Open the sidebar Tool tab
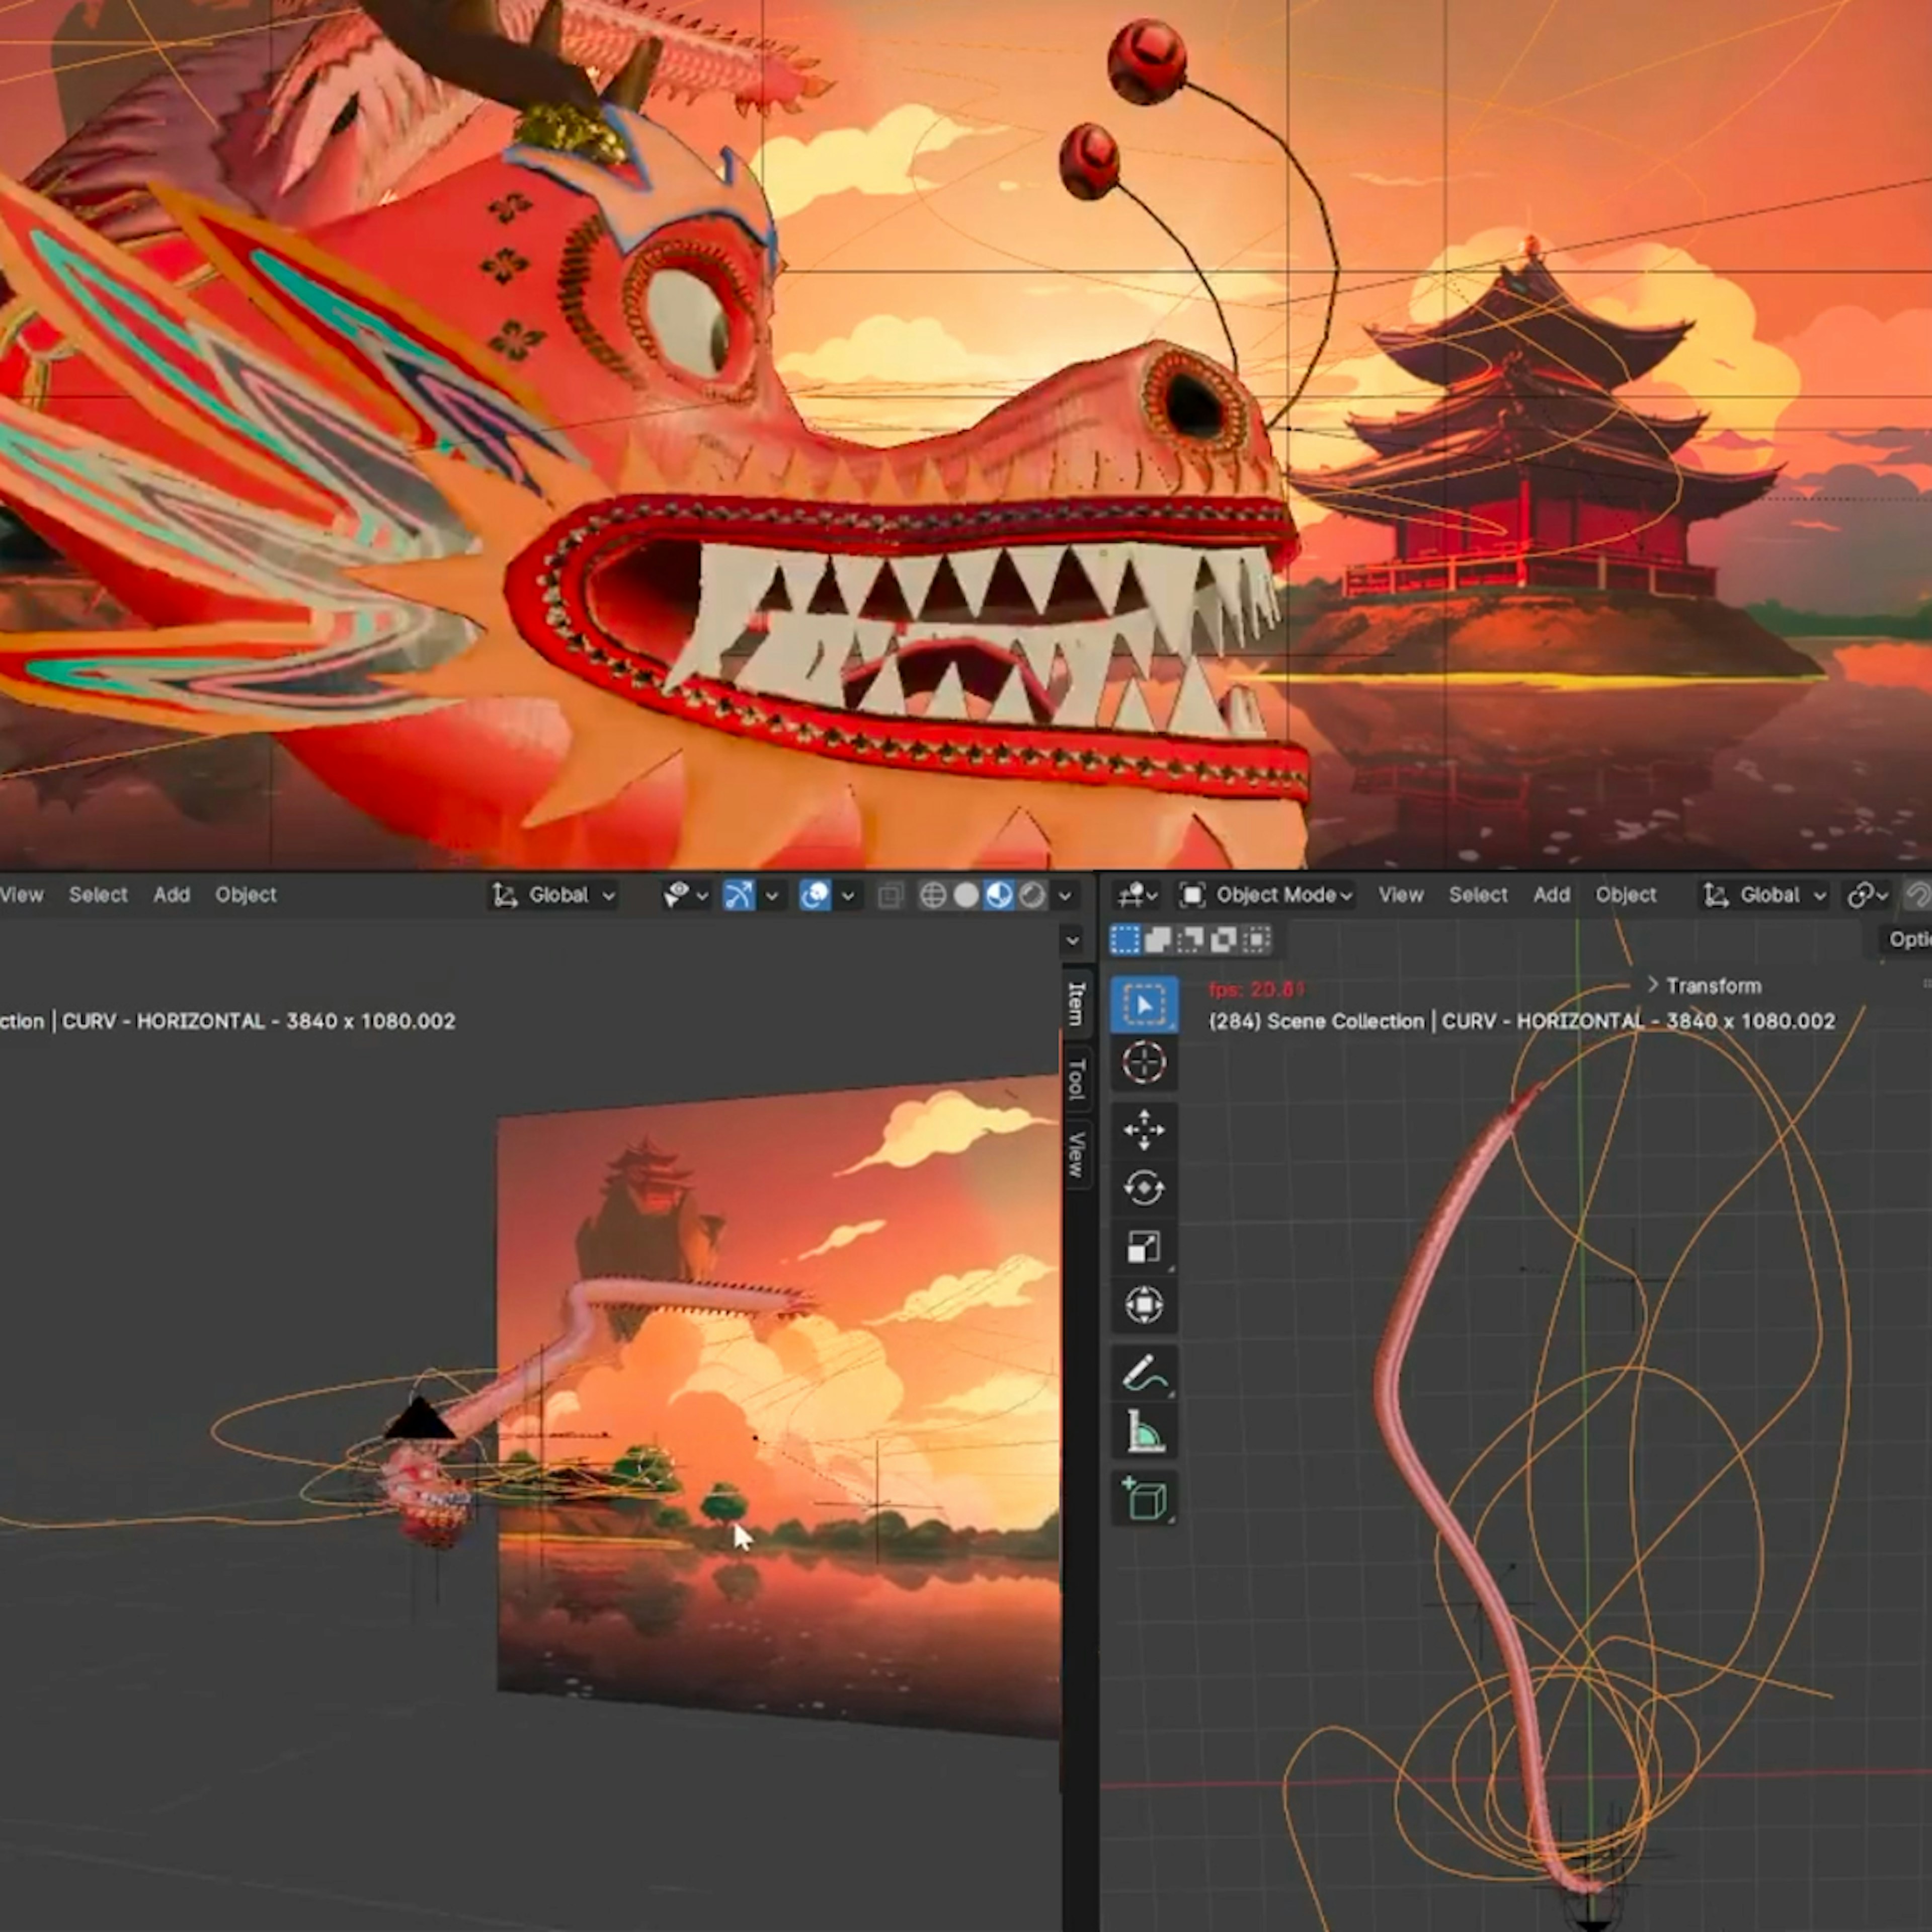Screen dimensions: 1932x1932 1076,1078
